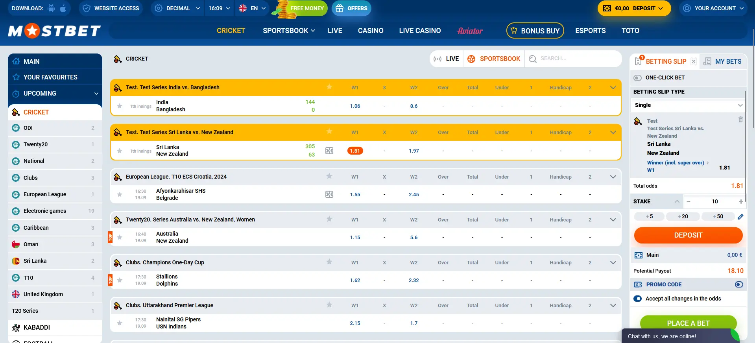Image resolution: width=755 pixels, height=343 pixels.
Task: Favourite the India vs Bangladesh match star
Action: [x=120, y=106]
